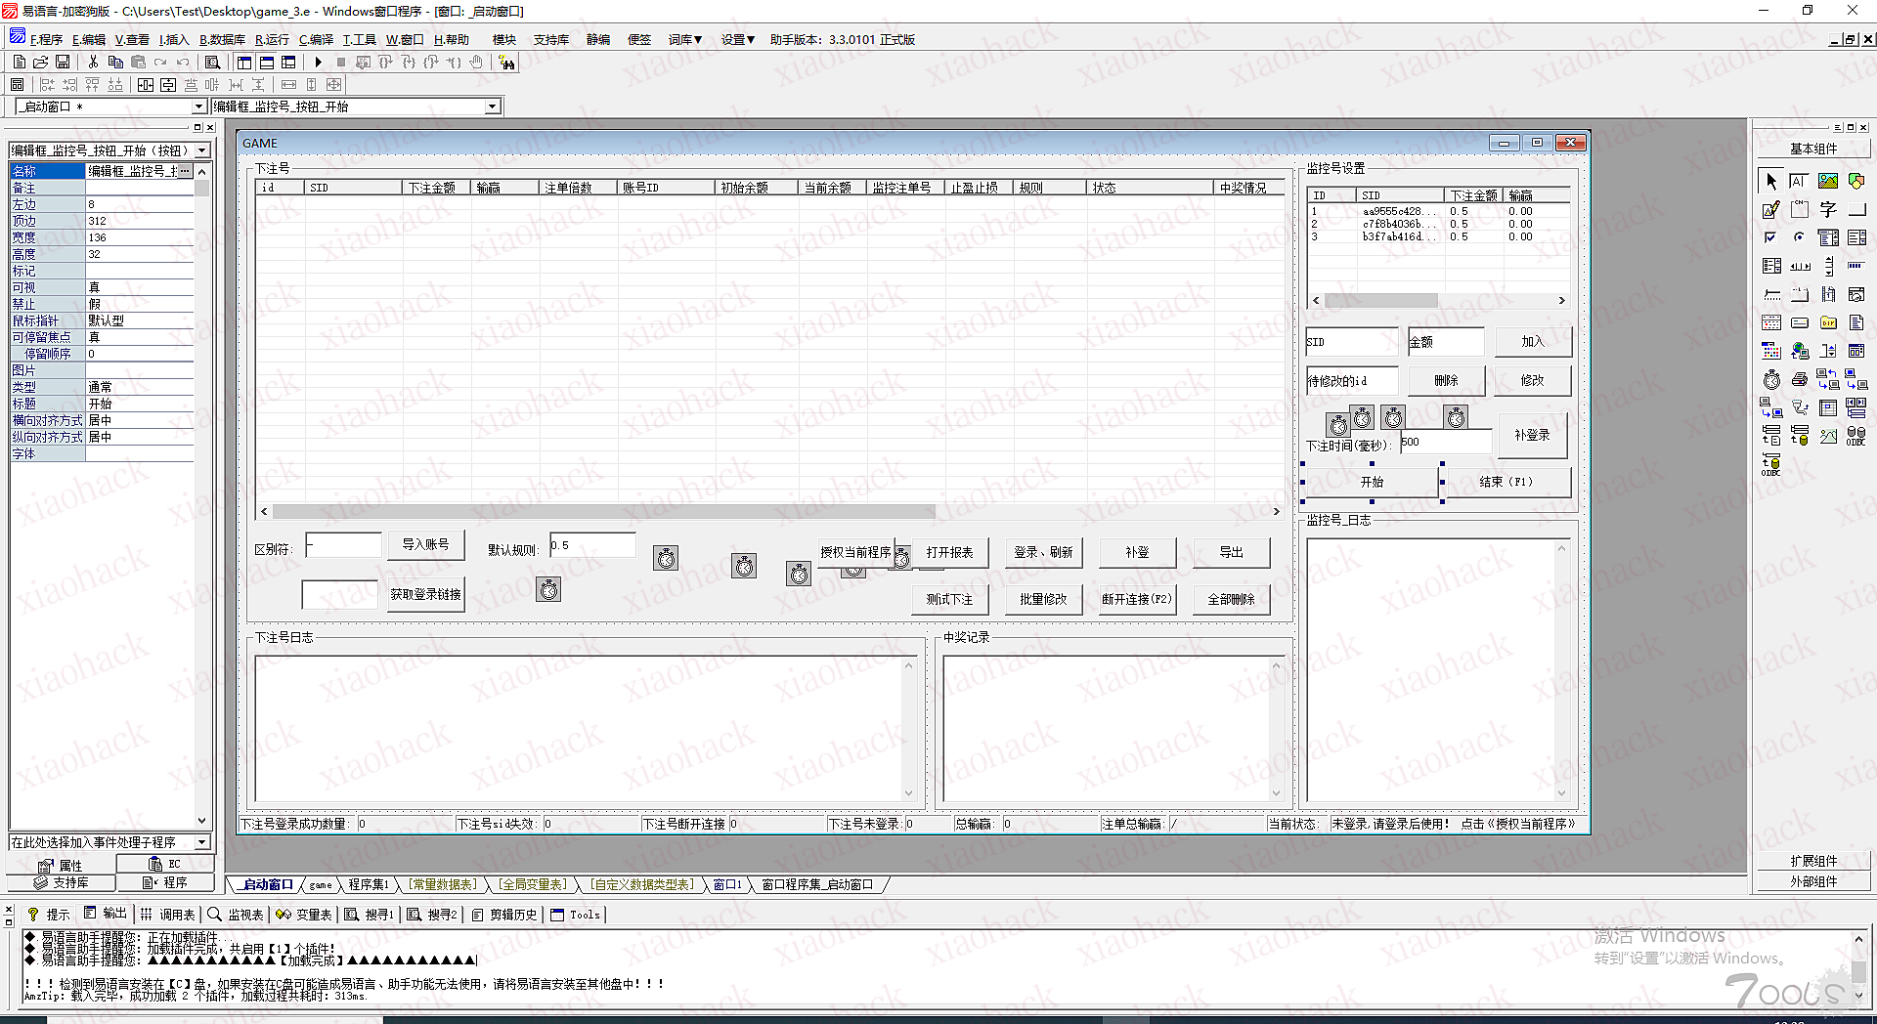
Task: Open the 在此处选择加入事件处理子程序 dropdown
Action: (201, 842)
